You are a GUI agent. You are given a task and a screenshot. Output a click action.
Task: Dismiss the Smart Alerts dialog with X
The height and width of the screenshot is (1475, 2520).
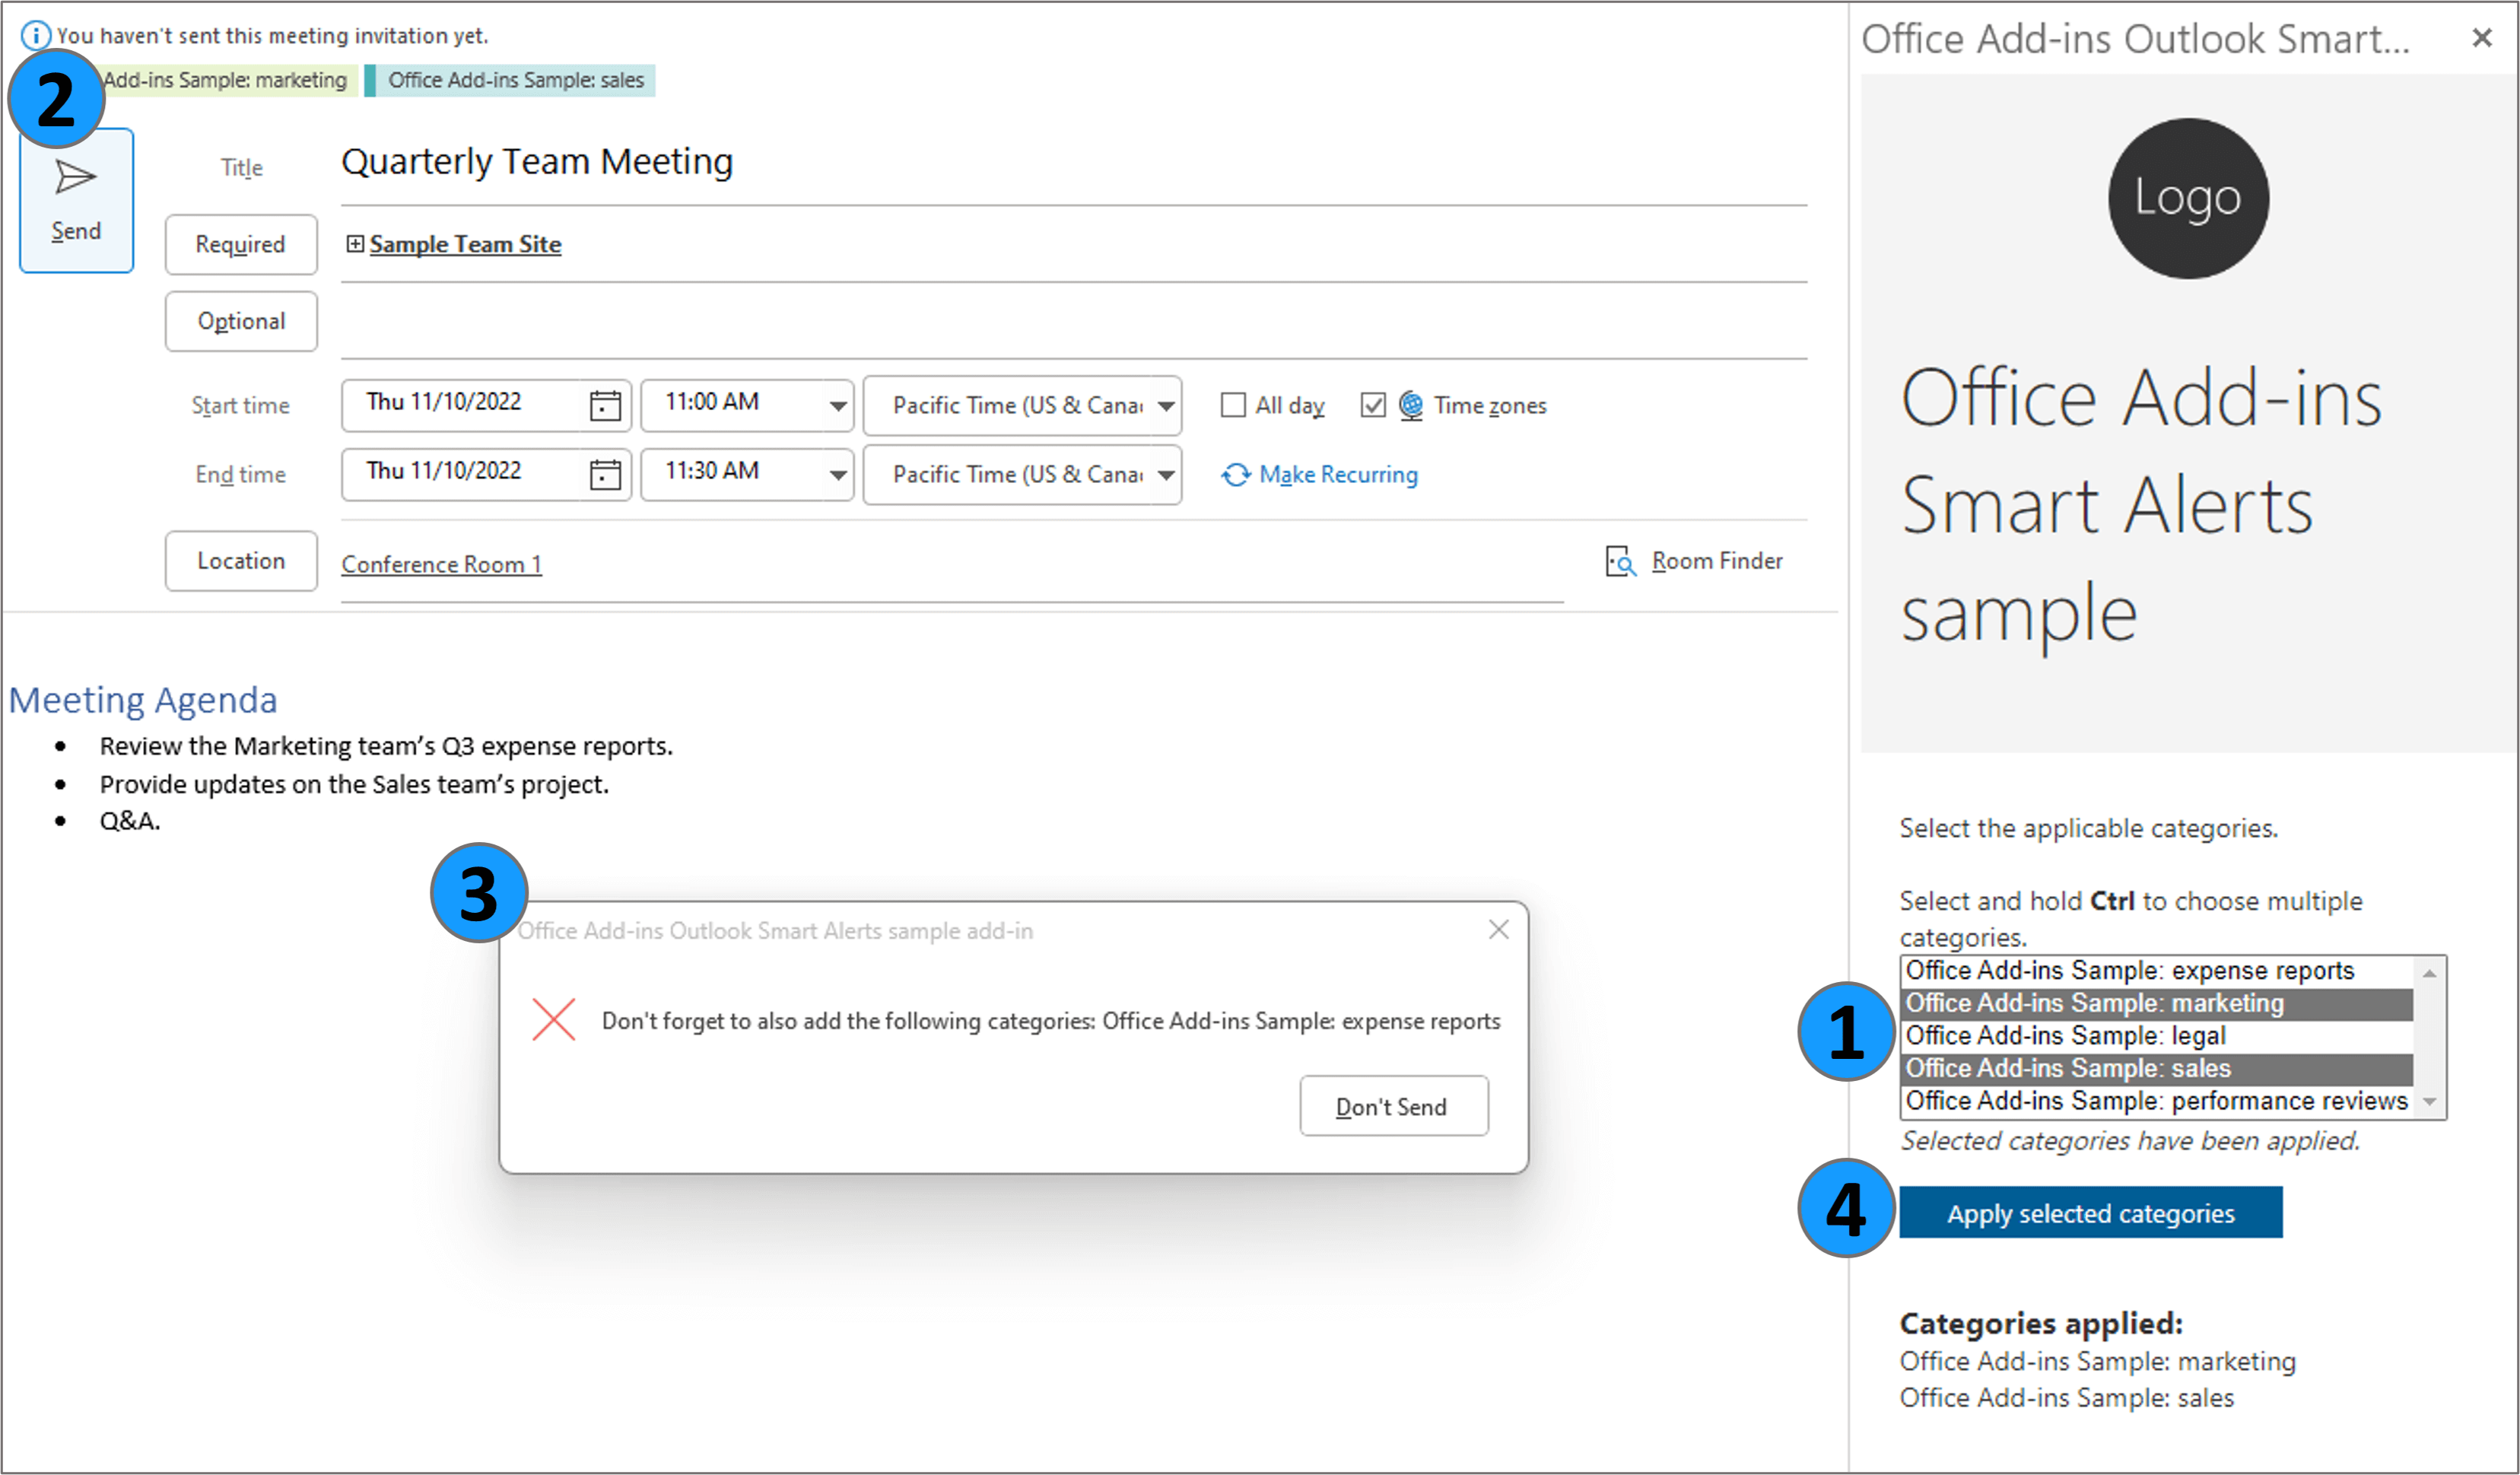click(1498, 930)
